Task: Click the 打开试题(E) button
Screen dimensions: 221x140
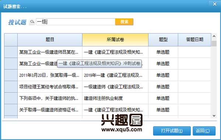Action: 172,131
